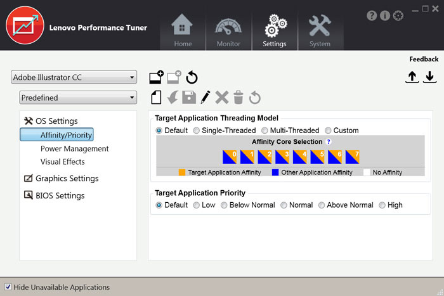This screenshot has height=296, width=444.
Task: Click the refresh applications icon
Action: pyautogui.click(x=192, y=77)
